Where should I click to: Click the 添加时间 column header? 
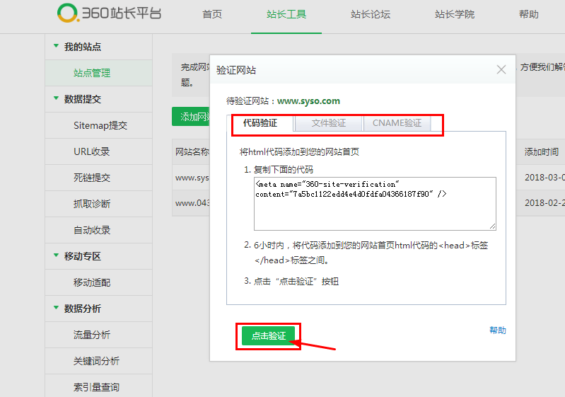coord(541,152)
